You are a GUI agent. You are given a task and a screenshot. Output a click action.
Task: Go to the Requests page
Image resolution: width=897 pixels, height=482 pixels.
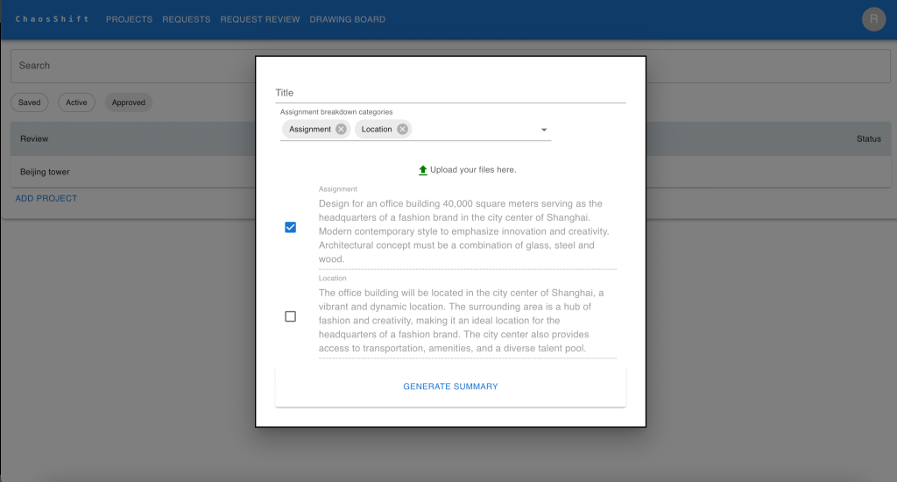coord(187,19)
